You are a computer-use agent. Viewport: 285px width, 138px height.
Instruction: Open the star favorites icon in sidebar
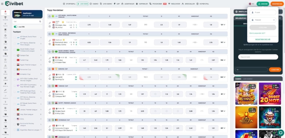tap(6, 24)
